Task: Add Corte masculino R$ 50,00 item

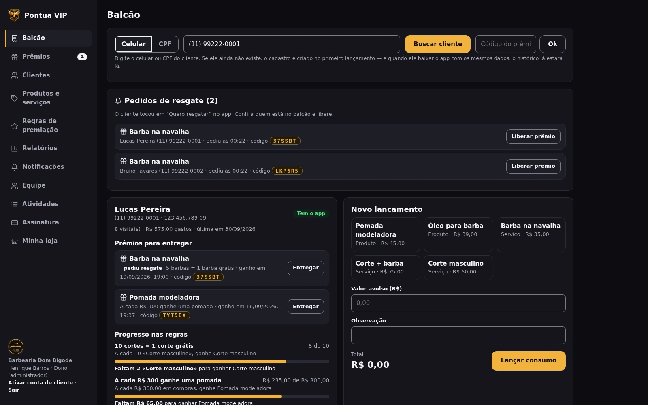Action: click(x=458, y=267)
